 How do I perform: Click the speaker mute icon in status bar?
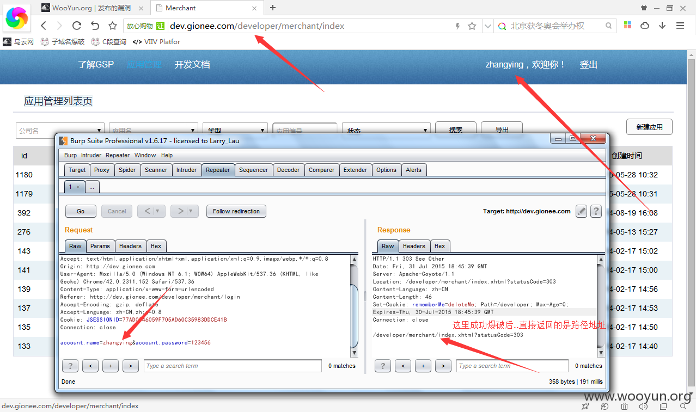[644, 406]
